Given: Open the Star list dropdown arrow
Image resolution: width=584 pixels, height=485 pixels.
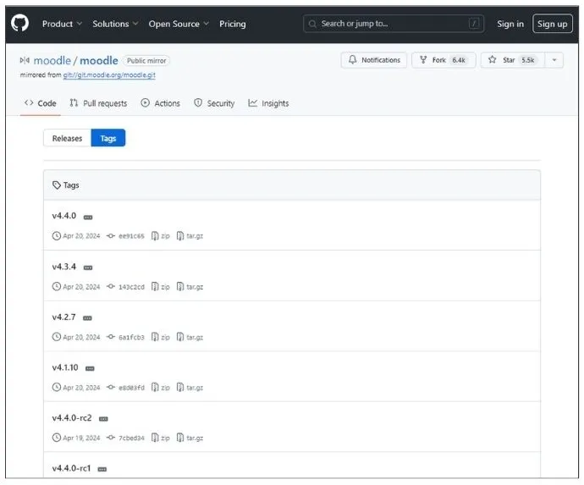Looking at the screenshot, I should pyautogui.click(x=554, y=60).
